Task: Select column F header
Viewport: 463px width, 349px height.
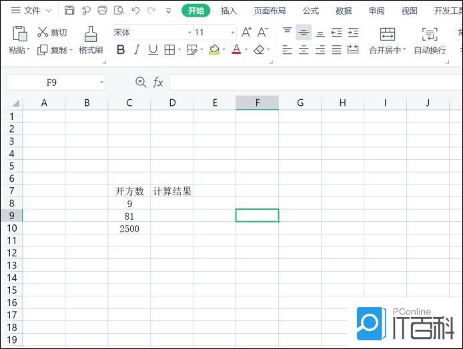Action: 258,103
